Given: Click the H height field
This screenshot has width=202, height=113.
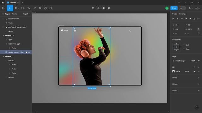Looking at the screenshot, I should (x=191, y=29).
